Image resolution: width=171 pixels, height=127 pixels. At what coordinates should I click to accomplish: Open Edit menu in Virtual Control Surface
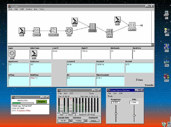pos(115,93)
